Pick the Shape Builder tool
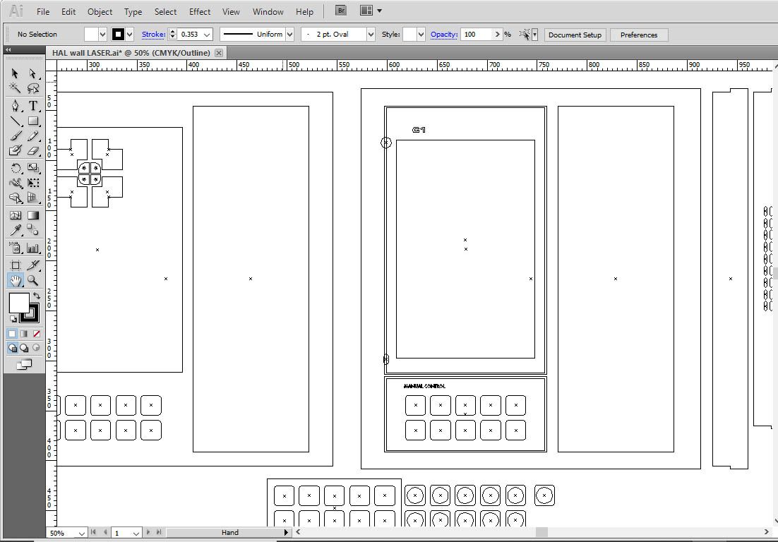Screen dimensions: 778x542 tap(16, 198)
